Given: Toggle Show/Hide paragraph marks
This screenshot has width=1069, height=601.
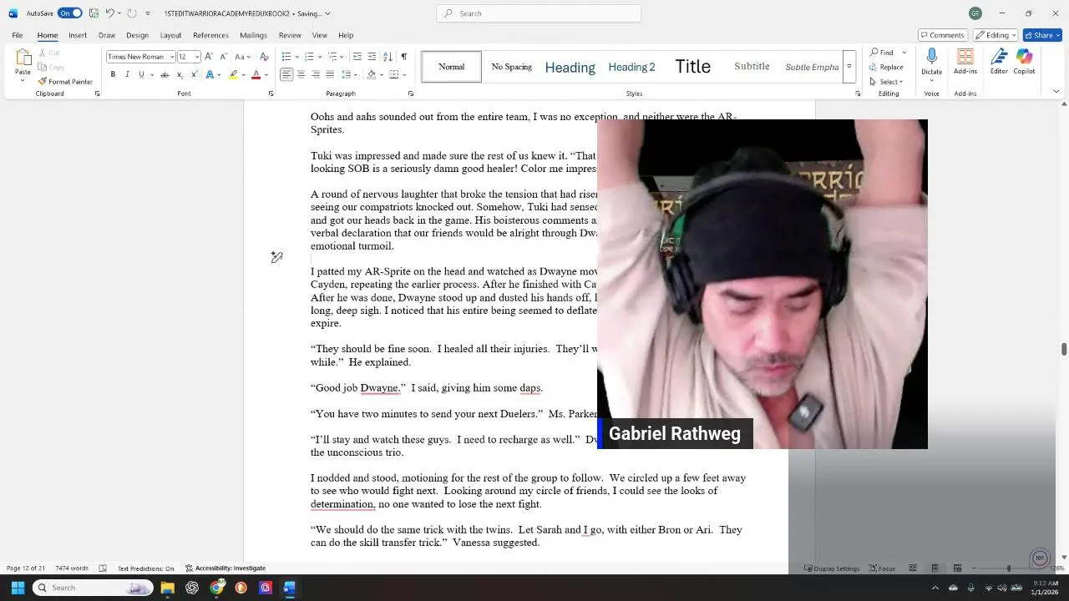Looking at the screenshot, I should [x=403, y=57].
